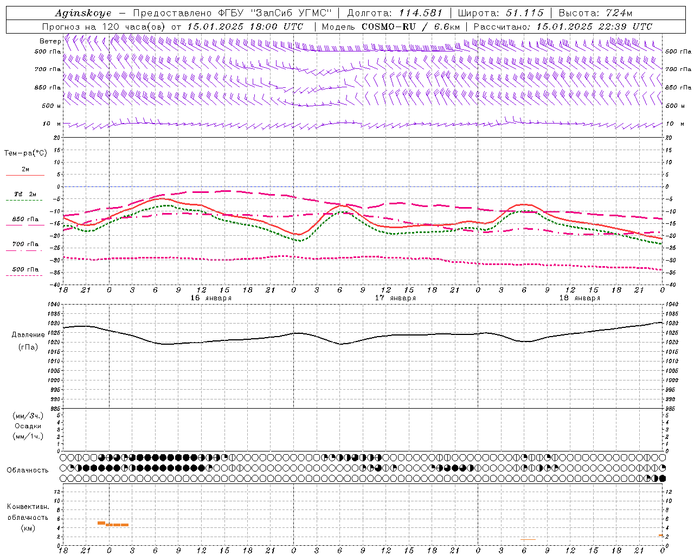Click the Рассчитано 15.01.2025 22:39 UTC timestamp
Screen dimensions: 694x555
(563, 27)
